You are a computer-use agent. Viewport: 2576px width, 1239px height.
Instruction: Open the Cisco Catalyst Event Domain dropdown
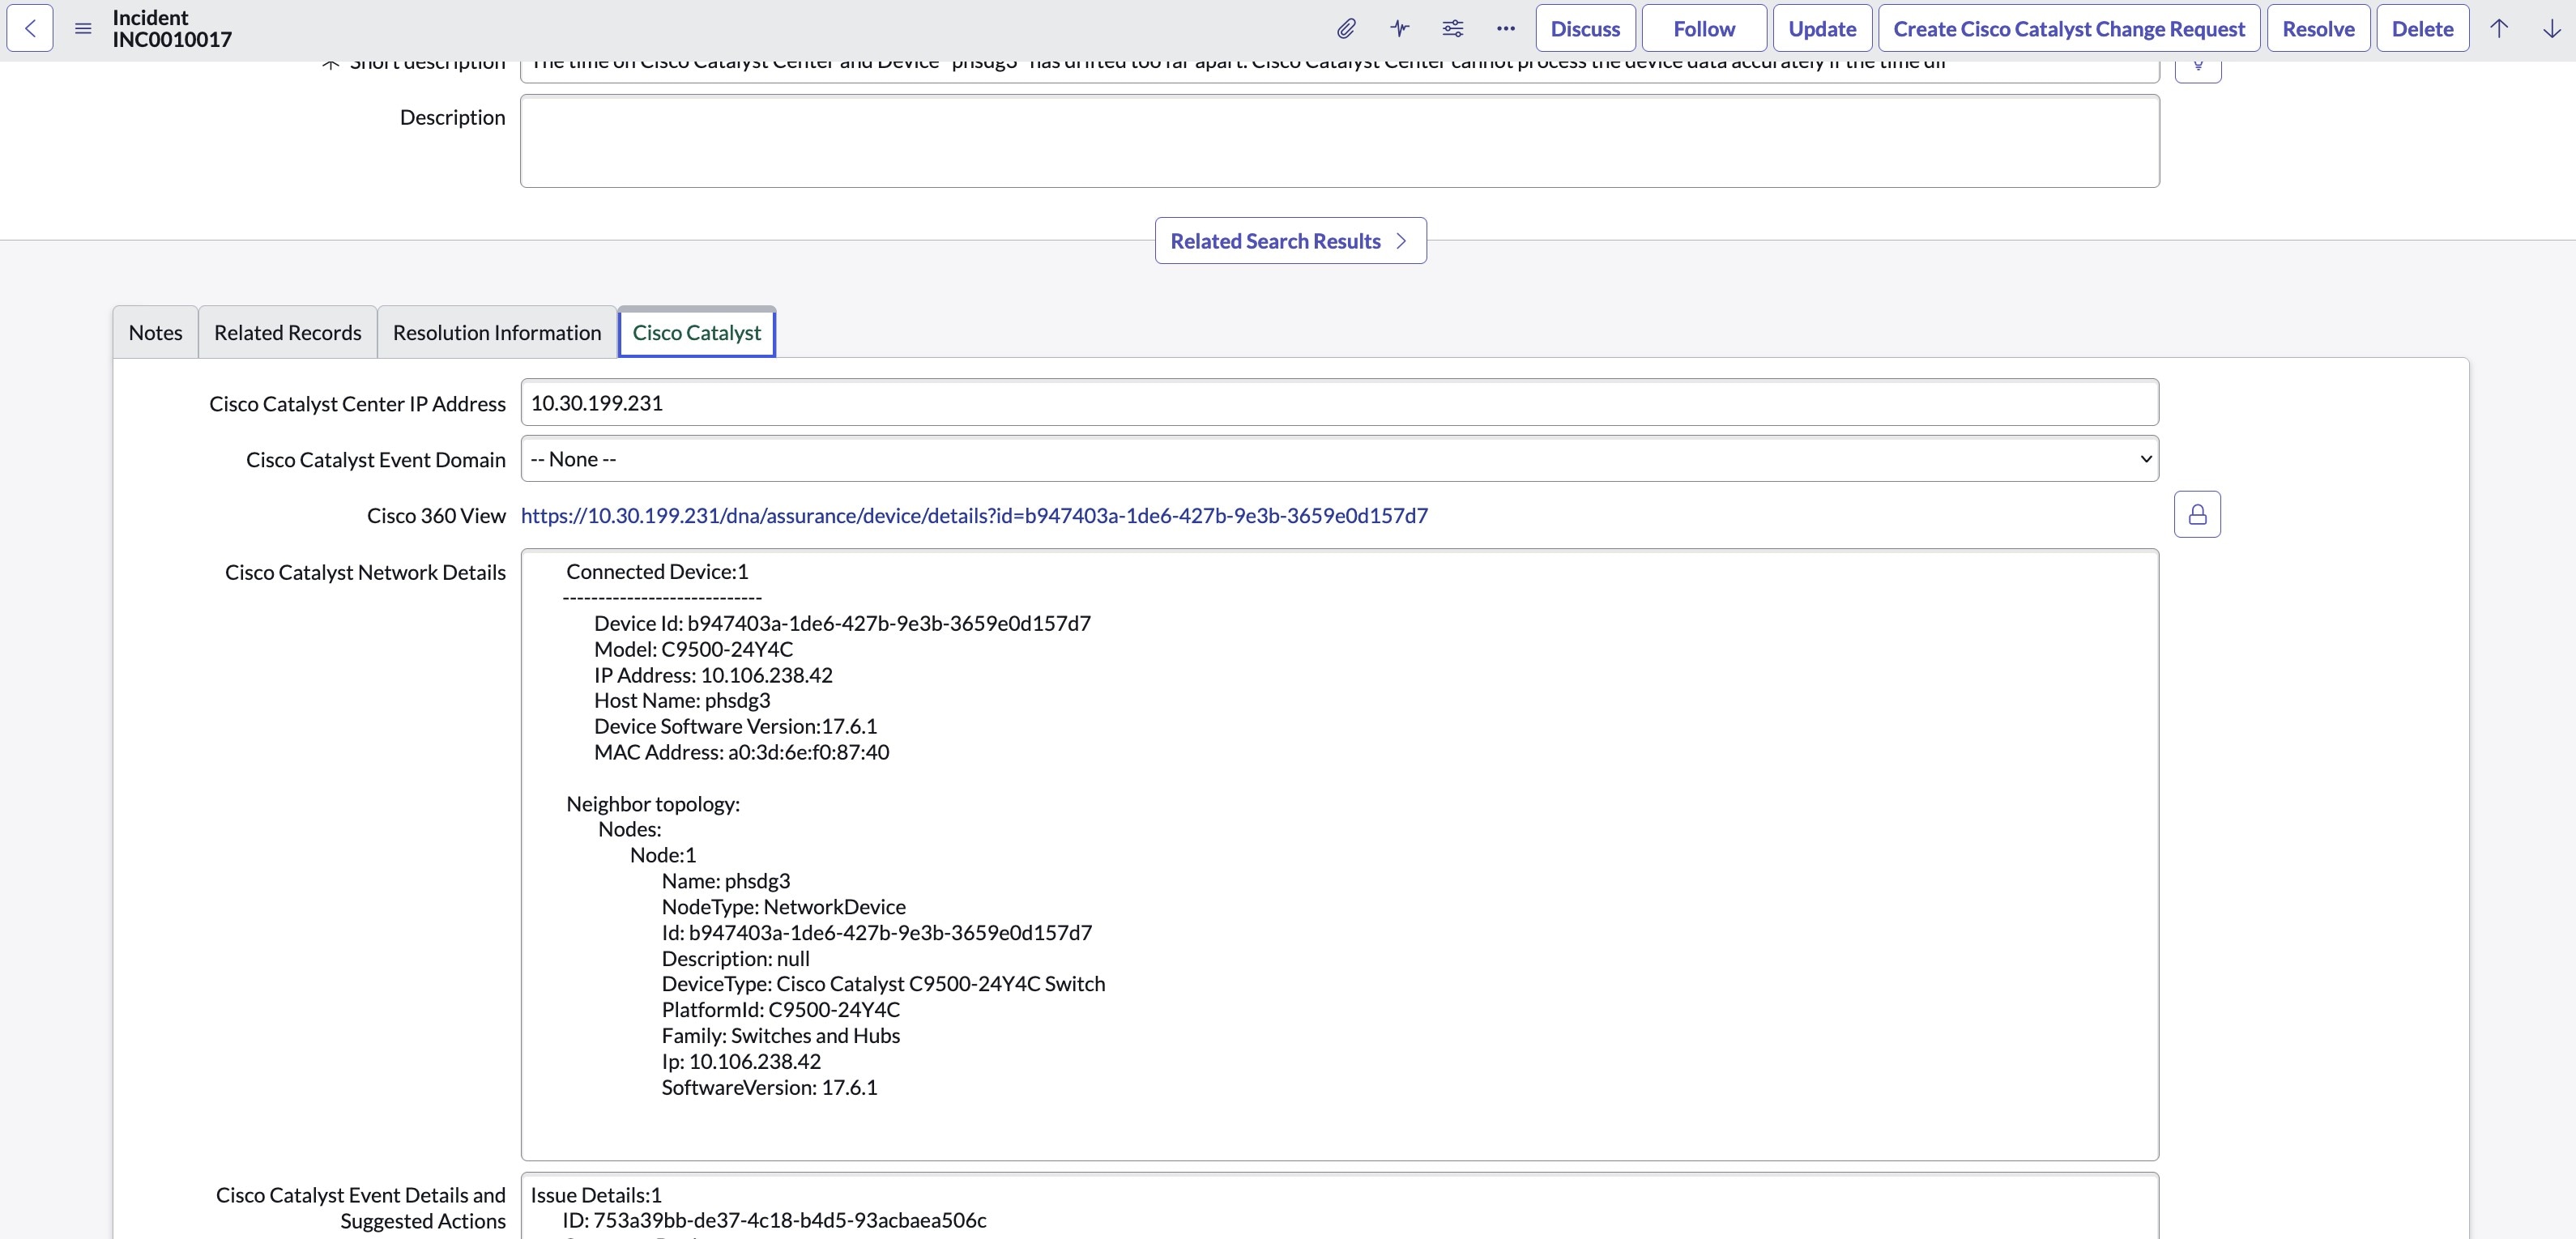click(1339, 459)
